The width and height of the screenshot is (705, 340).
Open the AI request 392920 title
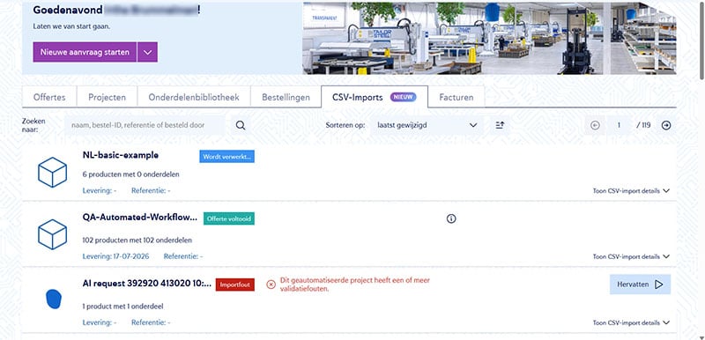pos(147,284)
